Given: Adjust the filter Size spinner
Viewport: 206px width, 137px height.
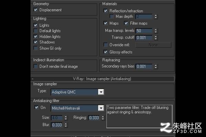Looking at the screenshot, I should click(66, 118).
